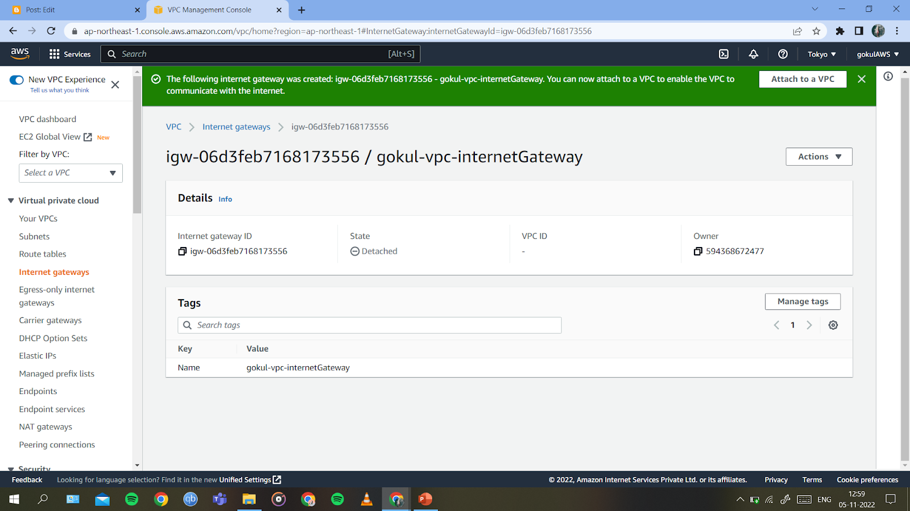
Task: Dismiss the green success banner
Action: point(861,79)
